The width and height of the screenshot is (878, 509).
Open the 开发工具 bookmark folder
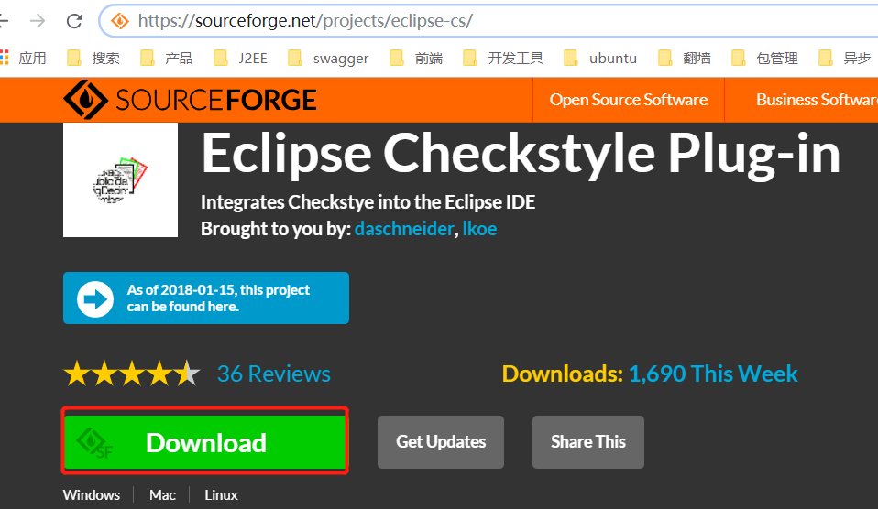[503, 58]
